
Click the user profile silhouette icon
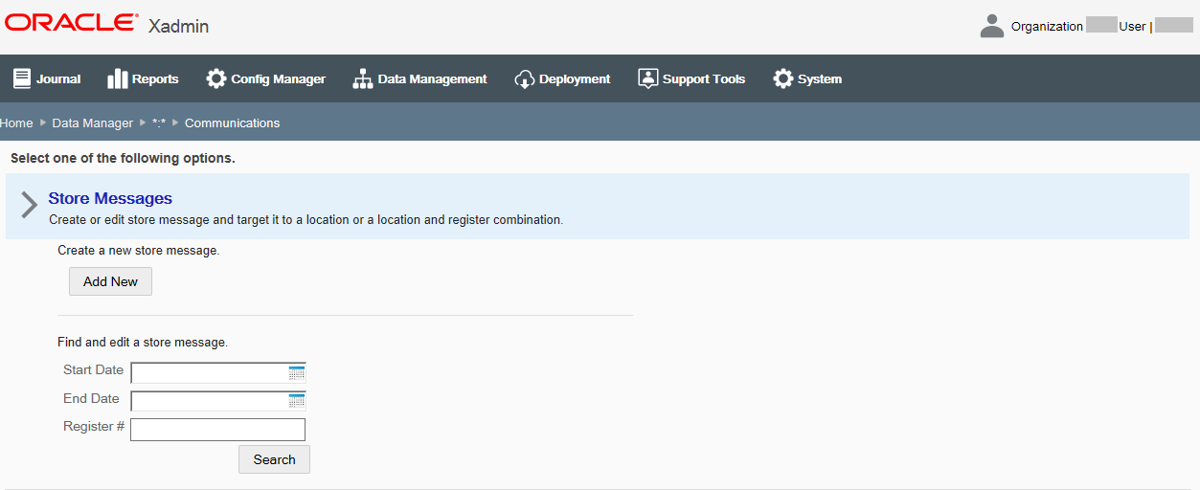click(x=992, y=26)
